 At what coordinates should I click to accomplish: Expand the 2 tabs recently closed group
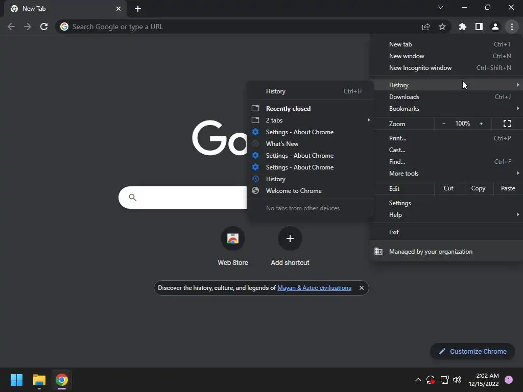click(310, 120)
